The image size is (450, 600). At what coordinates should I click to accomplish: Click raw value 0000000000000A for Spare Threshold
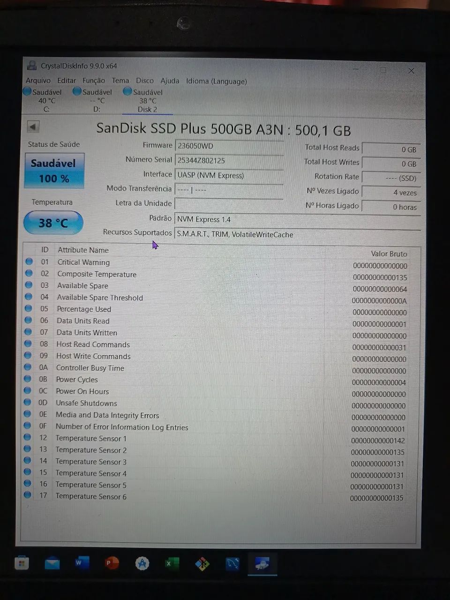379,301
